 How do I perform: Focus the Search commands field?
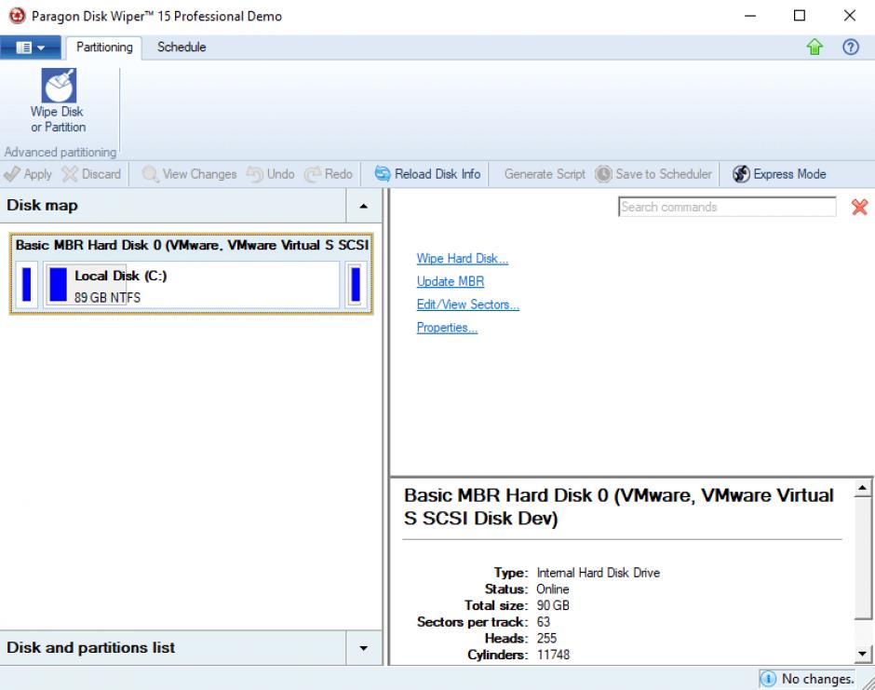(727, 207)
